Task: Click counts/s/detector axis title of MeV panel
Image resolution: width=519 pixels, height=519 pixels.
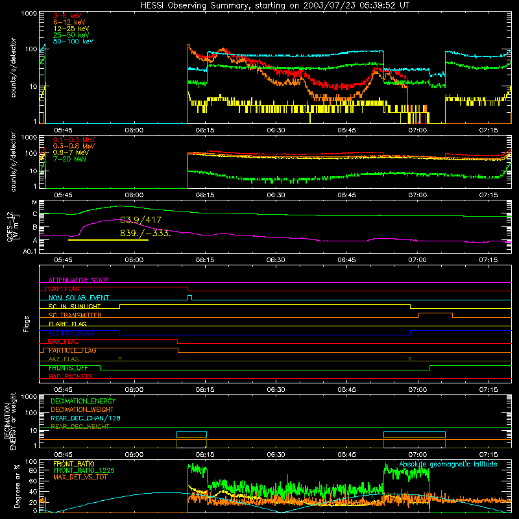Action: [13, 162]
